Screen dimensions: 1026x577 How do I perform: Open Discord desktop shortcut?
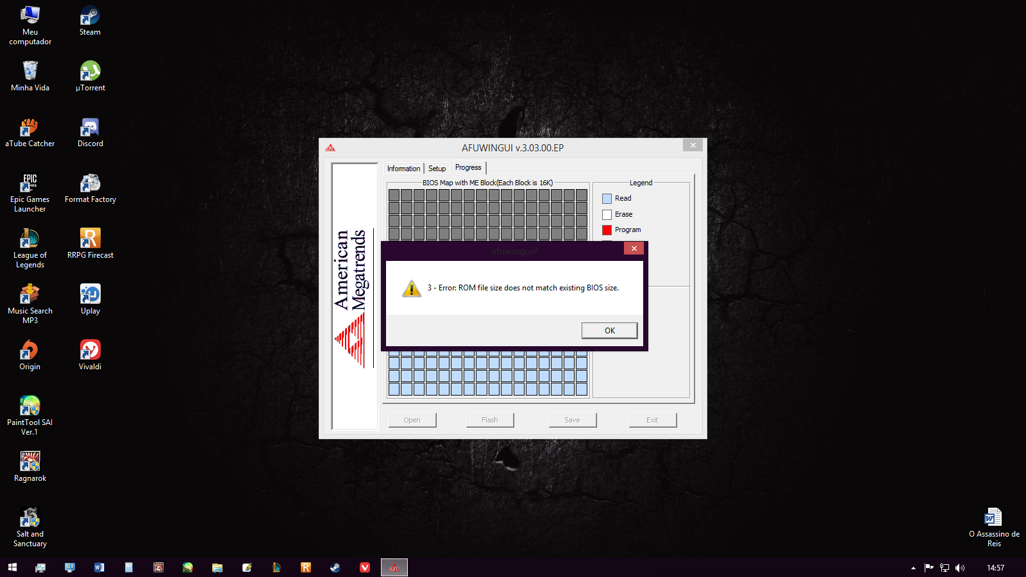90,132
